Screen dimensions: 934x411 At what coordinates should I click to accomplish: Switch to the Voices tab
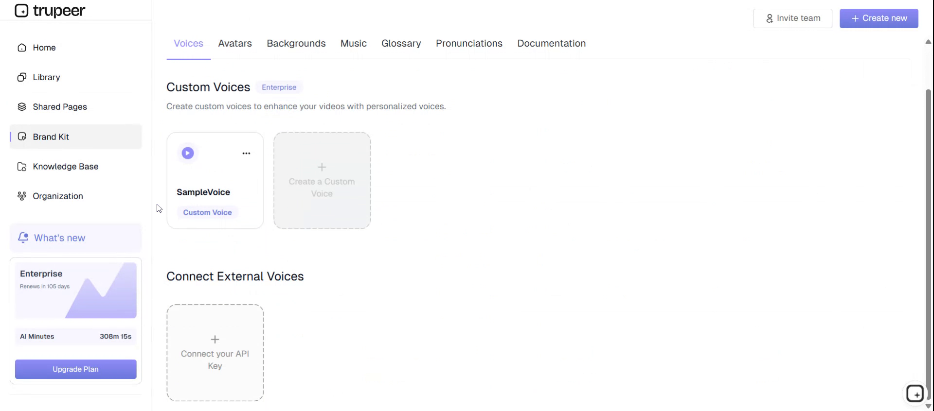(189, 44)
